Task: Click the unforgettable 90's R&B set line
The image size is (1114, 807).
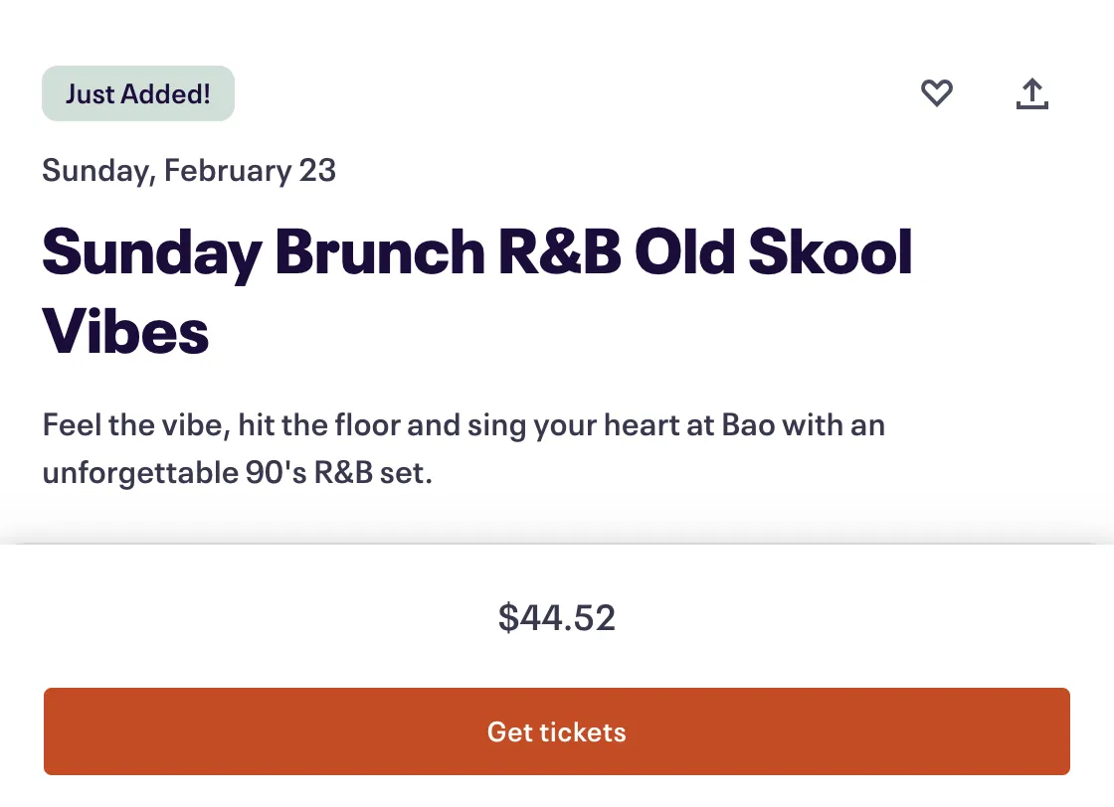Action: [238, 473]
